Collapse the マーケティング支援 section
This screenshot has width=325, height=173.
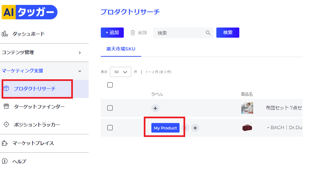[x=44, y=71]
